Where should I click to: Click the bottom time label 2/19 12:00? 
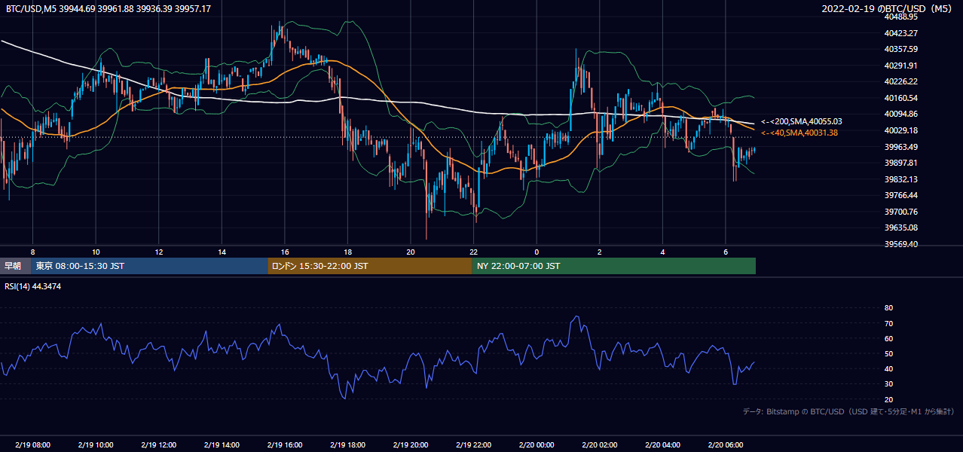click(x=158, y=445)
